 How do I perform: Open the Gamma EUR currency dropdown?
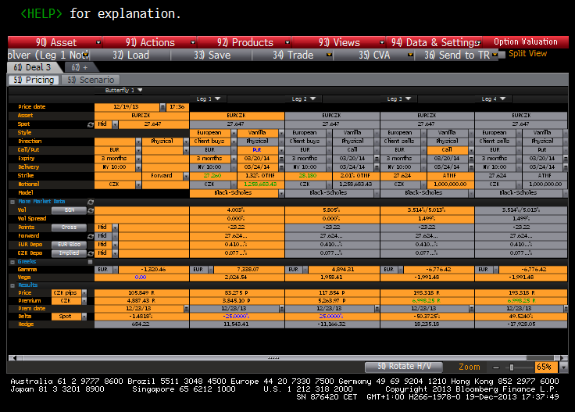pos(115,270)
